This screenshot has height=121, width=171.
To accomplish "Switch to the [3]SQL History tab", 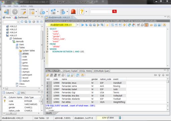I will [x=85, y=71].
